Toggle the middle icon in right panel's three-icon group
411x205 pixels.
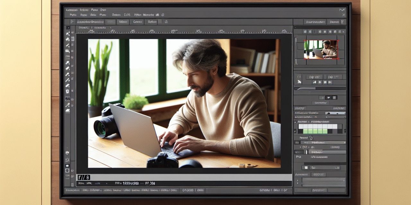(x=328, y=97)
